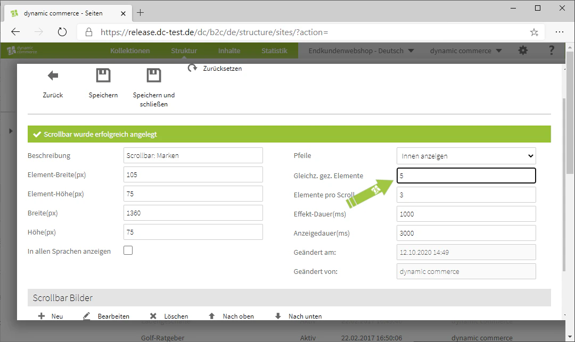The height and width of the screenshot is (342, 575).
Task: Click the Element-Höhe(px) field
Action: (x=193, y=194)
